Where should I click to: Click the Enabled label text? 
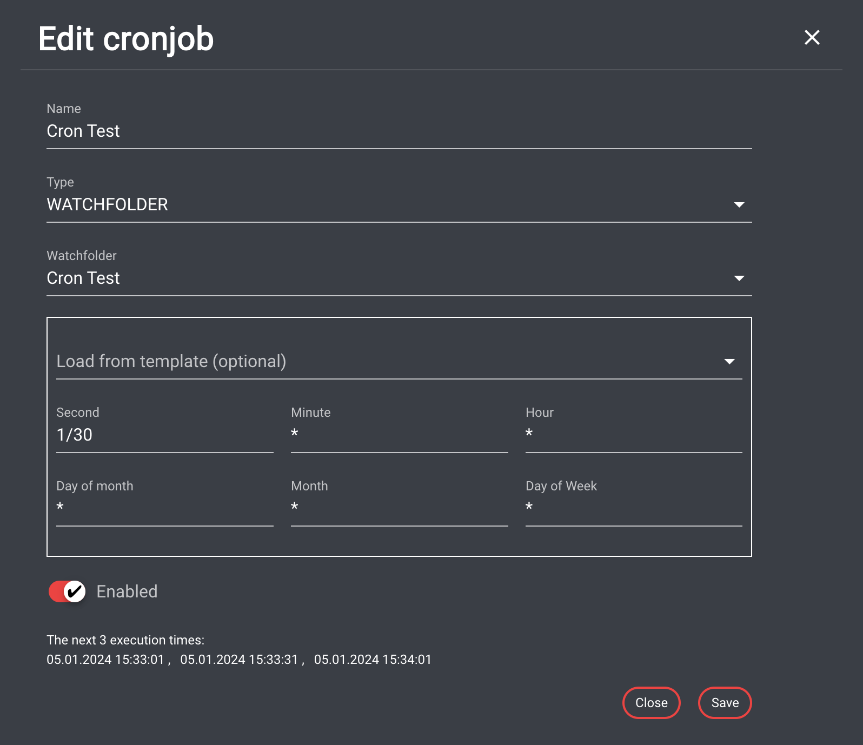(127, 591)
